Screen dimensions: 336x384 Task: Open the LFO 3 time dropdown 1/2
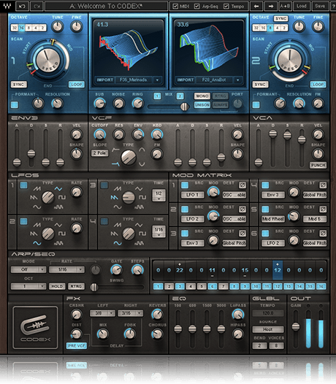tap(159, 196)
